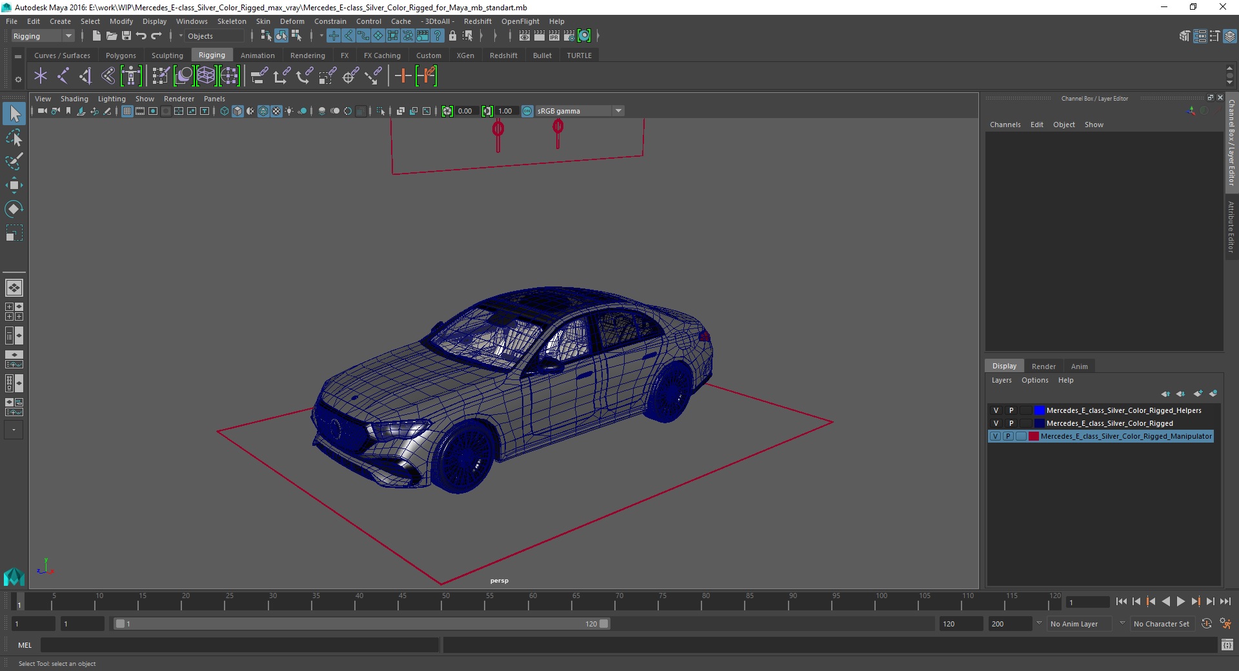The width and height of the screenshot is (1239, 671).
Task: Toggle visibility V of Mercedes_E_class_Silver_Color_Rigged layer
Action: [x=996, y=423]
